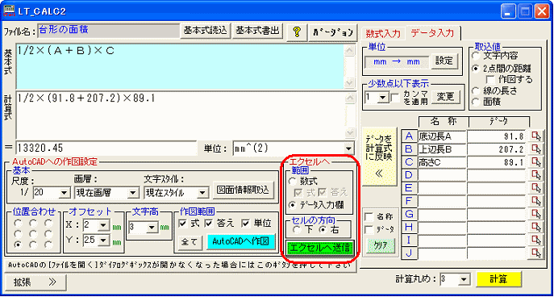Select 数式 radio in エクセルへ範囲
Screen dimensions: 554x297
[x=292, y=182]
